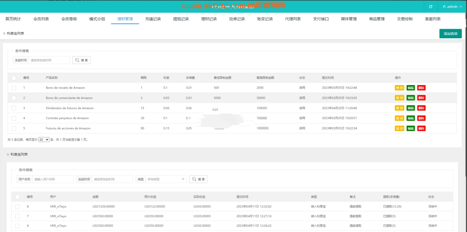Viewport: 467px width, 232px height.
Task: Open the admin user menu
Action: 452,7
